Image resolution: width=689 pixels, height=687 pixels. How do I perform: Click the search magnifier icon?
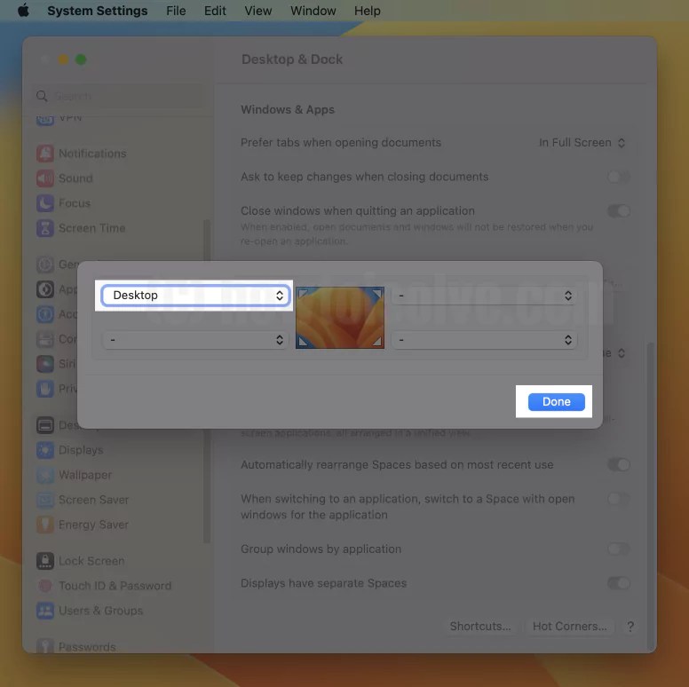coord(42,96)
